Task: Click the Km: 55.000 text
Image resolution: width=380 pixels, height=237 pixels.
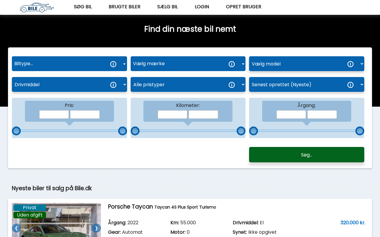Action: click(x=183, y=223)
